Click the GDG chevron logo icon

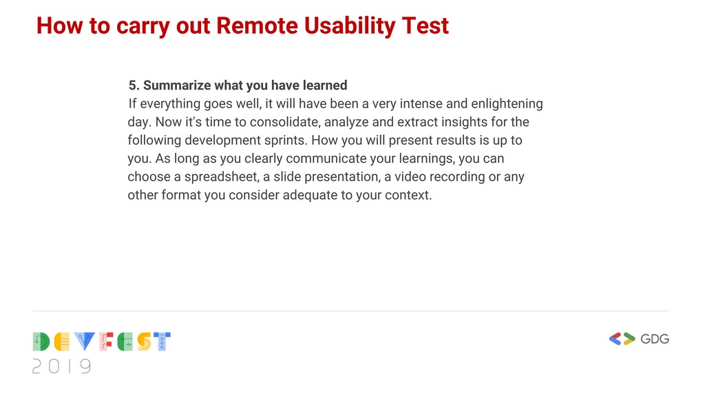(x=622, y=339)
